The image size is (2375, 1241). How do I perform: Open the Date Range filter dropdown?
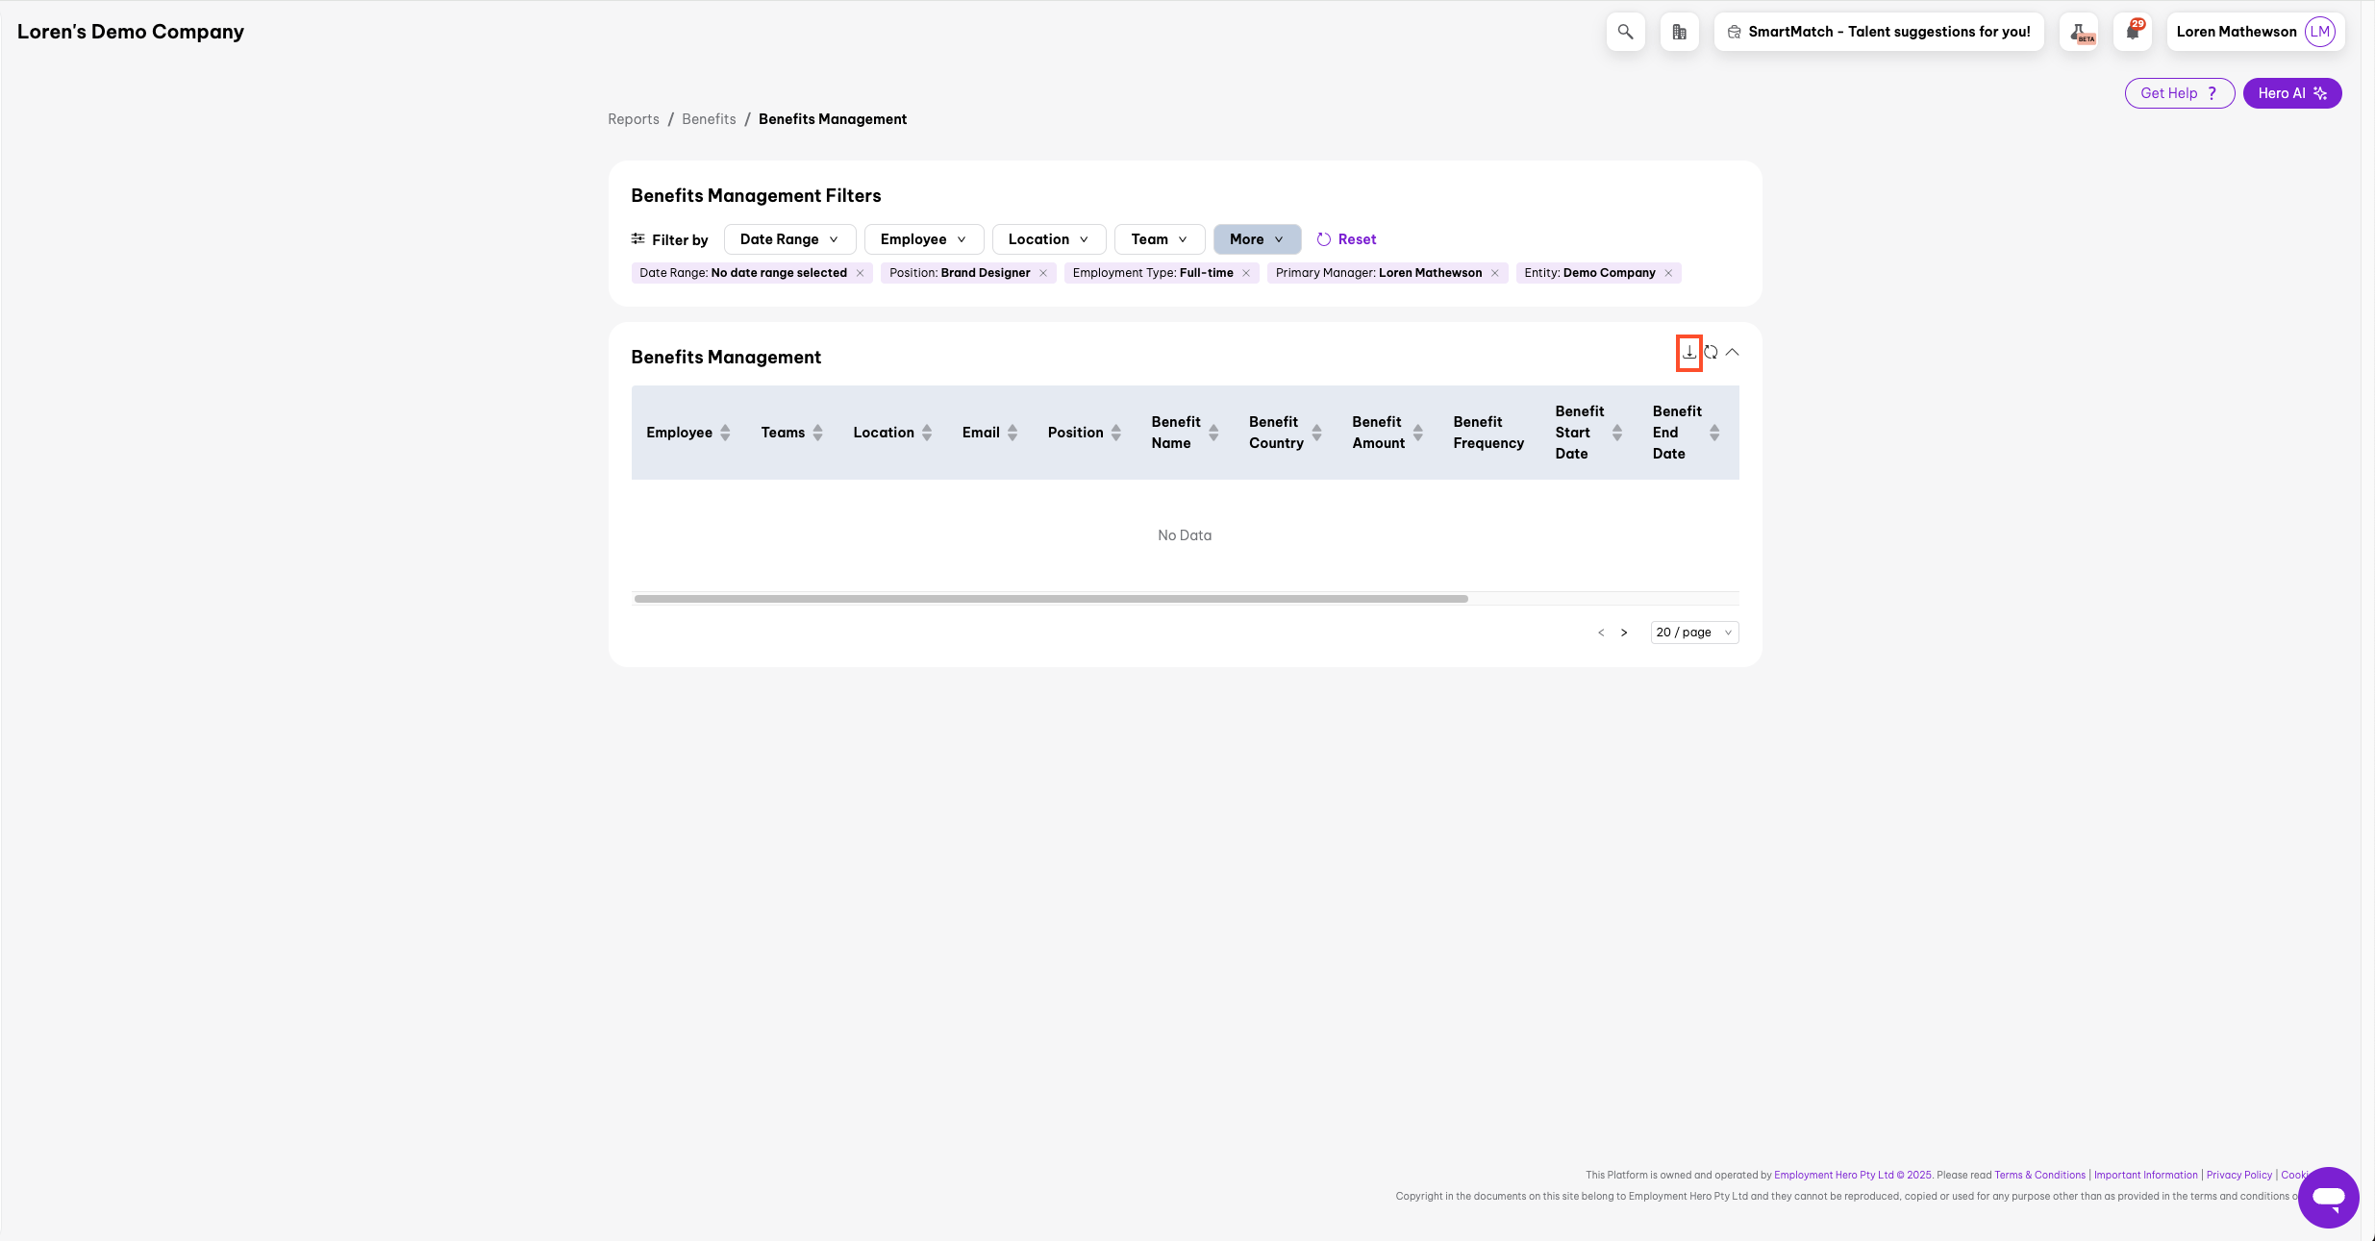pyautogui.click(x=788, y=239)
